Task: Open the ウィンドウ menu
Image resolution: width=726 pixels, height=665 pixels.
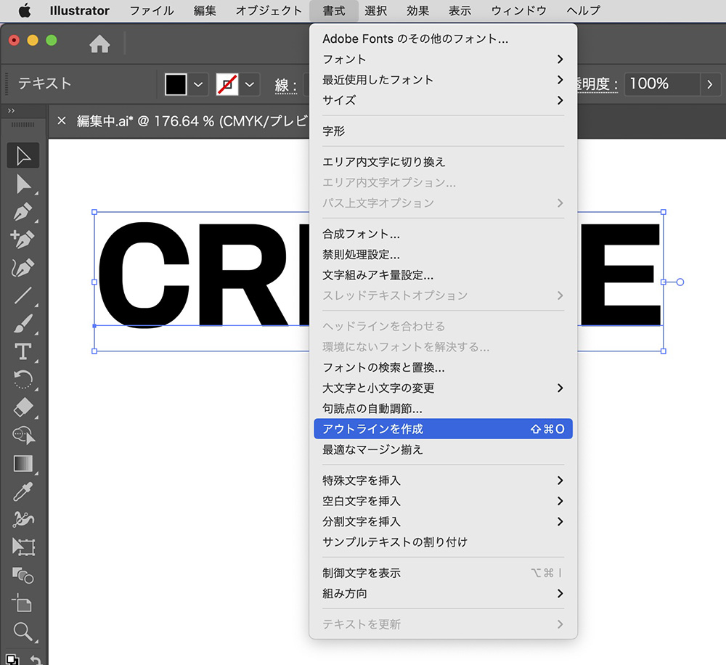Action: (518, 11)
